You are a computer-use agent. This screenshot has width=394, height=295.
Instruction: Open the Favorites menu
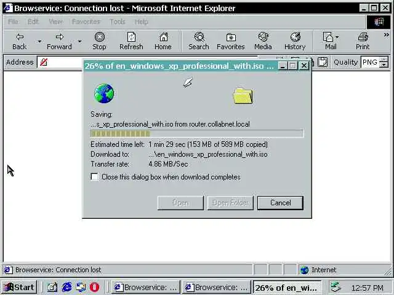(86, 22)
